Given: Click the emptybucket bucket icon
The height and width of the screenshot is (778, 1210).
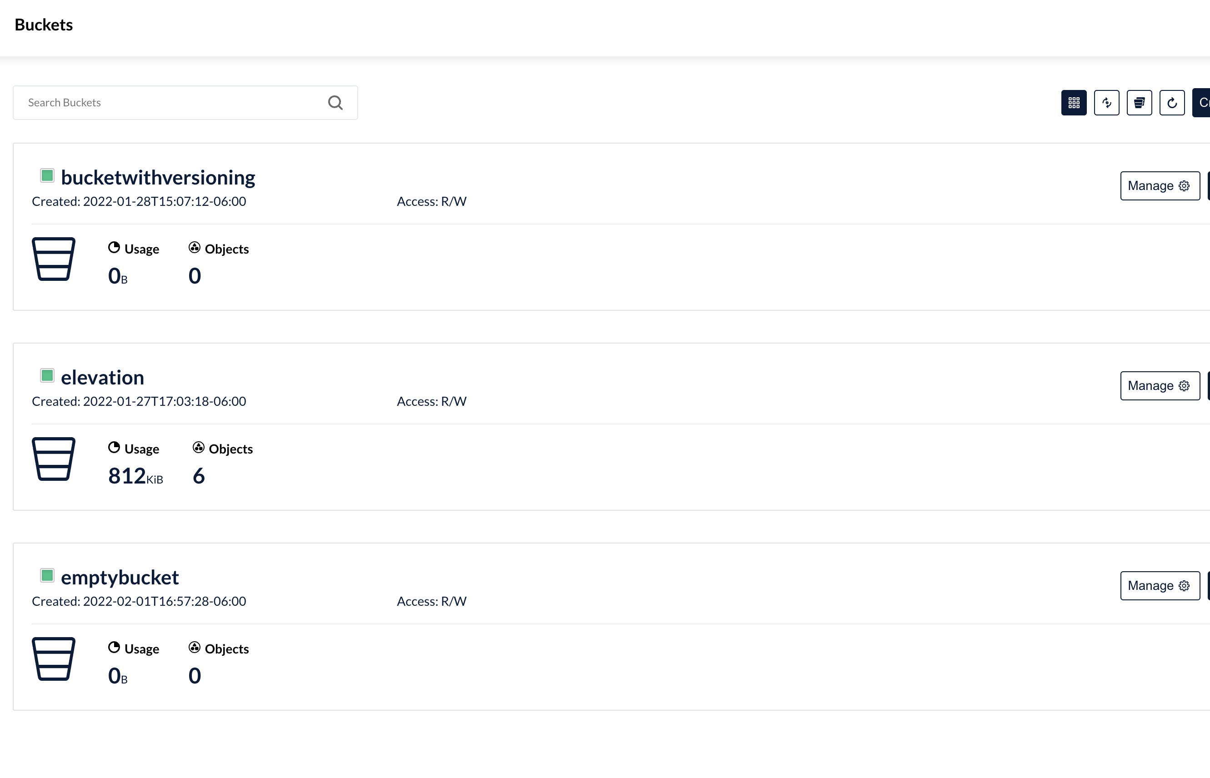Looking at the screenshot, I should [54, 659].
